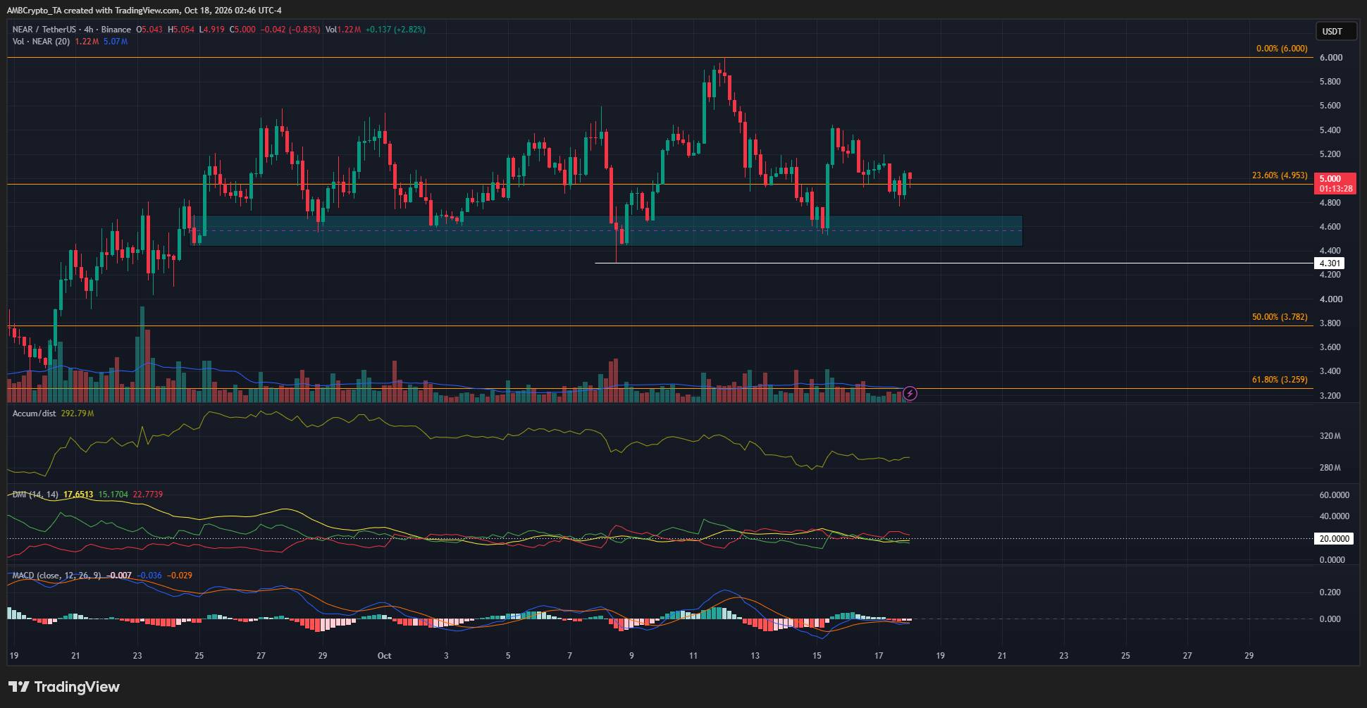Select the MACD (close, 12, 26, 9) legend
The width and height of the screenshot is (1367, 708).
(56, 576)
